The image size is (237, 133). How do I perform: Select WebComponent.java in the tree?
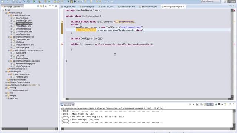pyautogui.click(x=25, y=45)
